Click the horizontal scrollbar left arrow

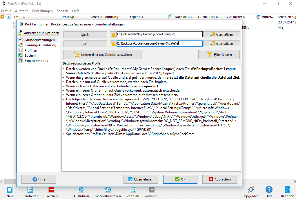tap(2, 181)
